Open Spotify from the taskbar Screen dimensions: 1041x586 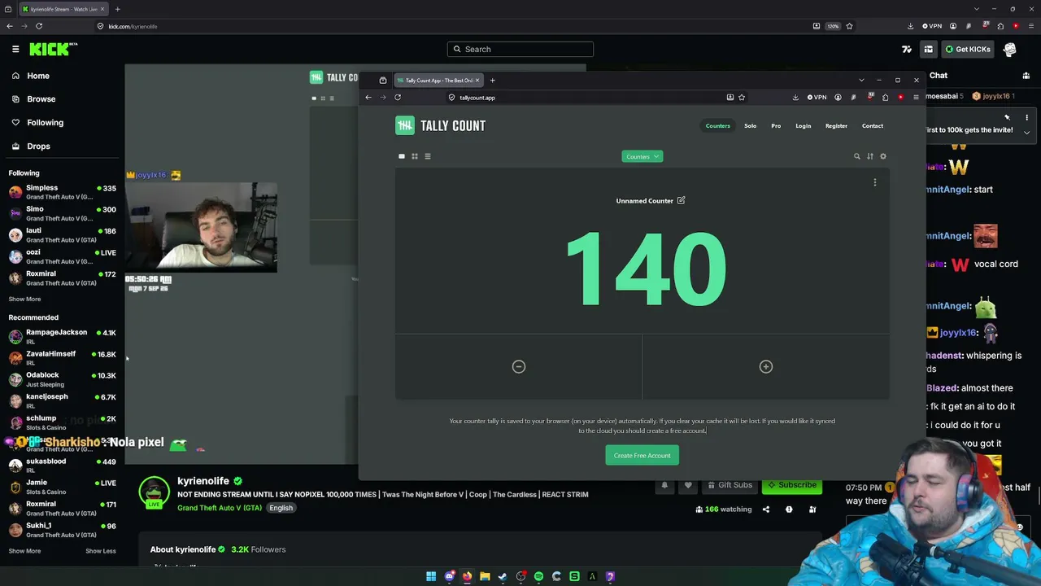[538, 576]
